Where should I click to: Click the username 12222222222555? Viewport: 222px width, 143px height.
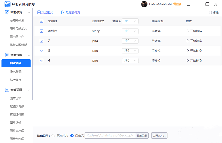point(161,4)
